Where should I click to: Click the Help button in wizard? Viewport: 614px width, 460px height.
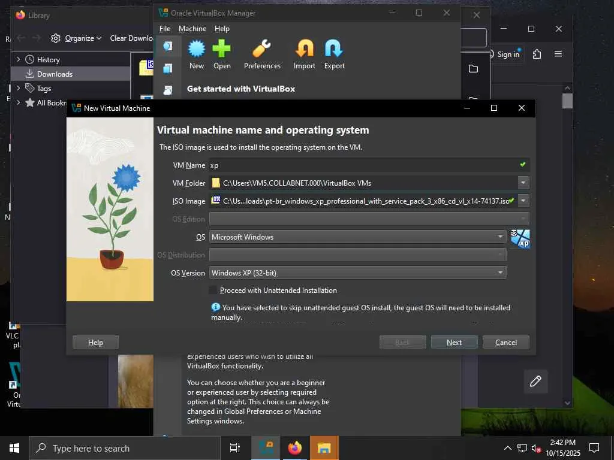(x=95, y=342)
